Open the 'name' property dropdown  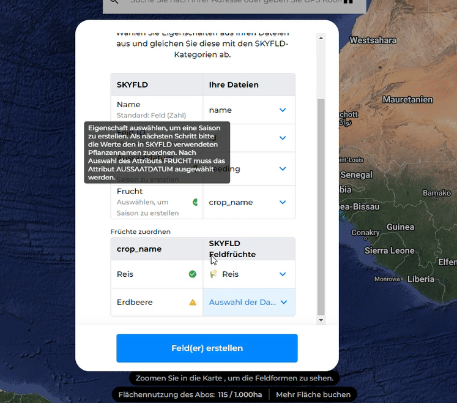point(249,110)
